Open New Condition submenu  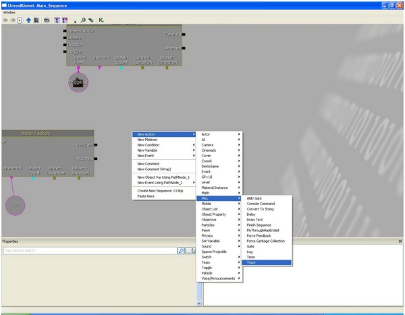tap(164, 145)
